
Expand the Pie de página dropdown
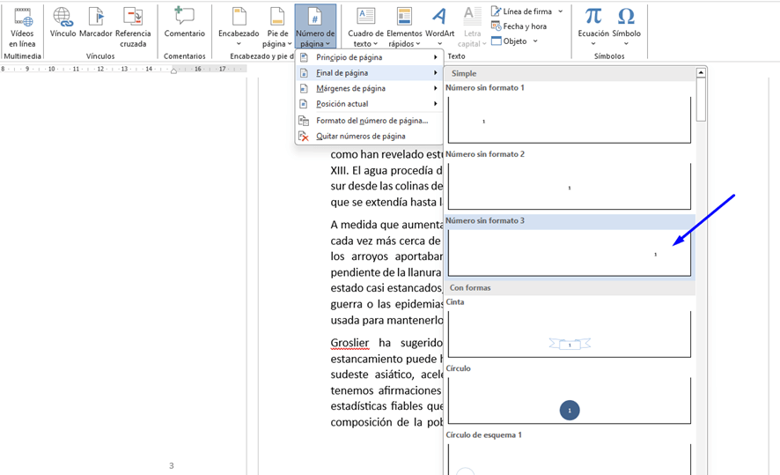pyautogui.click(x=277, y=28)
